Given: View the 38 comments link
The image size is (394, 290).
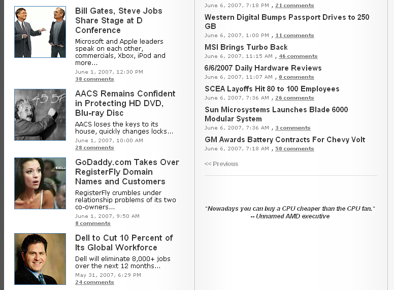Looking at the screenshot, I should pyautogui.click(x=94, y=79).
